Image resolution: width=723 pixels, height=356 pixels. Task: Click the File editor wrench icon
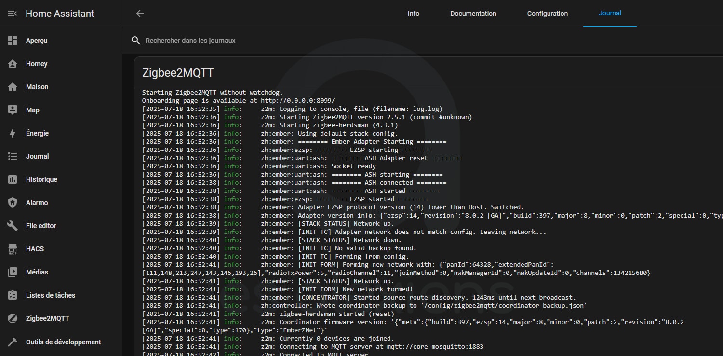click(13, 226)
